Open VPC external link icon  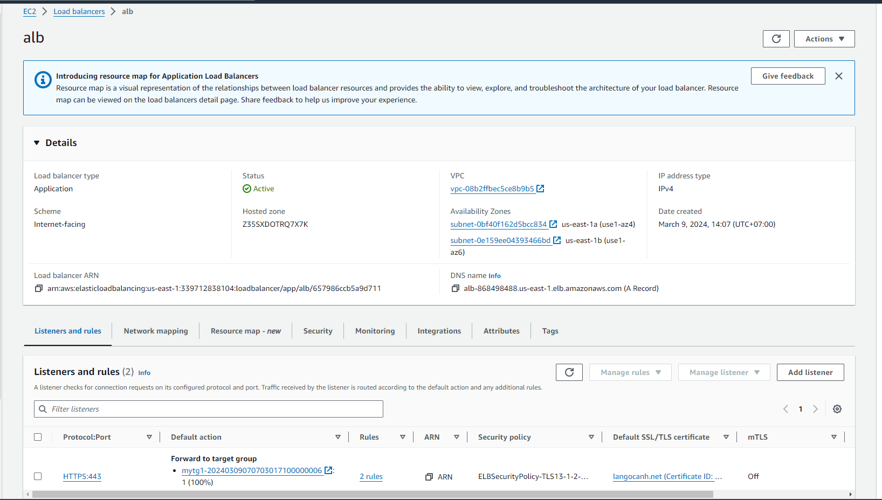pos(540,189)
